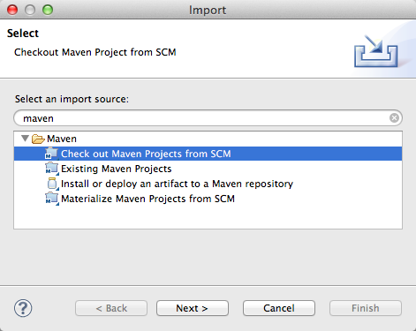Click the Back button
Screen dimensions: 416x331
point(111,308)
